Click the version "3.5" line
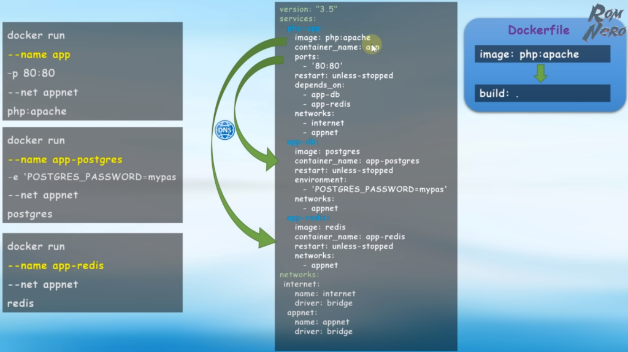The width and height of the screenshot is (628, 352). click(308, 9)
